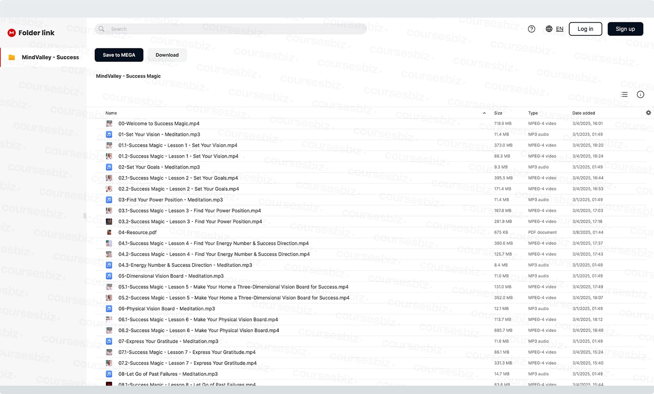The width and height of the screenshot is (654, 394).
Task: Click the Save to MEGA button
Action: [119, 55]
